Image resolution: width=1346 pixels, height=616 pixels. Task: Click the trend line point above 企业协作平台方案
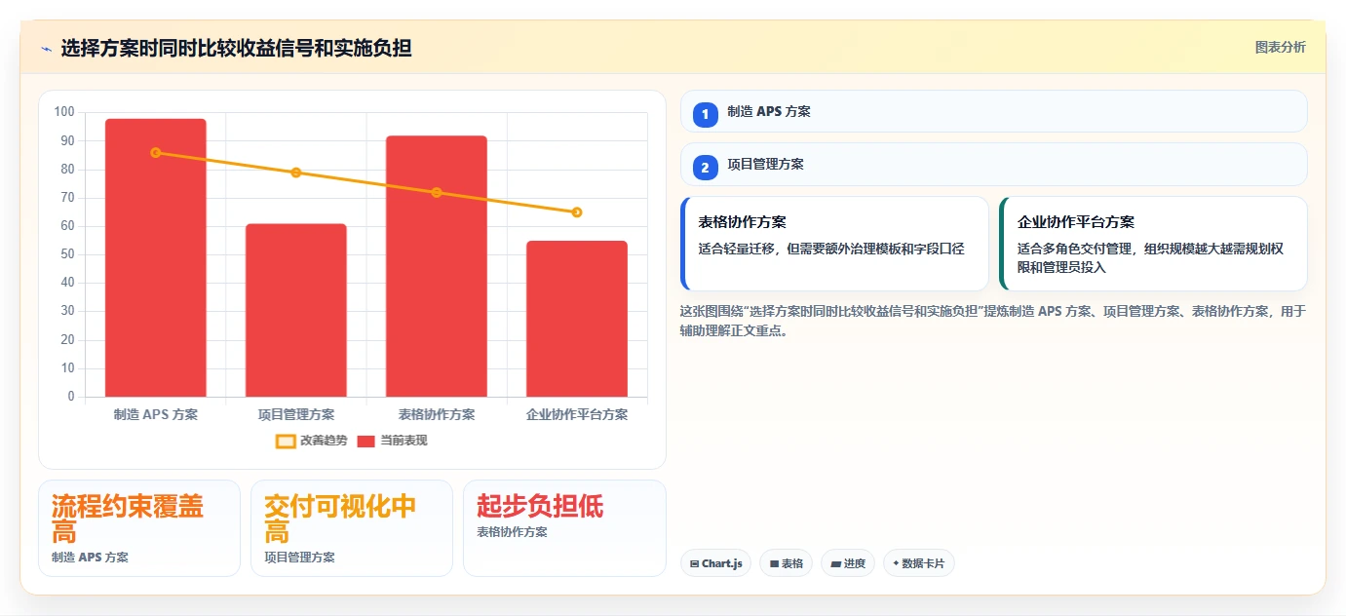coord(577,212)
